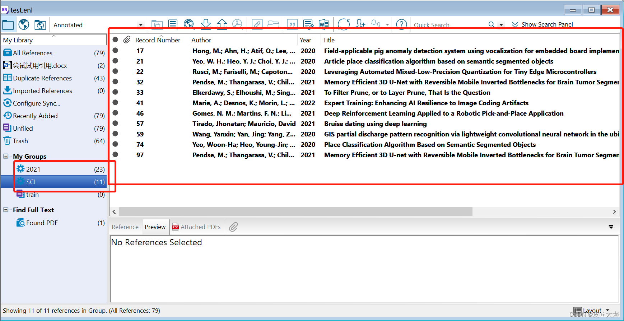Open dropdown arrow next to bell icon
The width and height of the screenshot is (624, 321).
387,25
